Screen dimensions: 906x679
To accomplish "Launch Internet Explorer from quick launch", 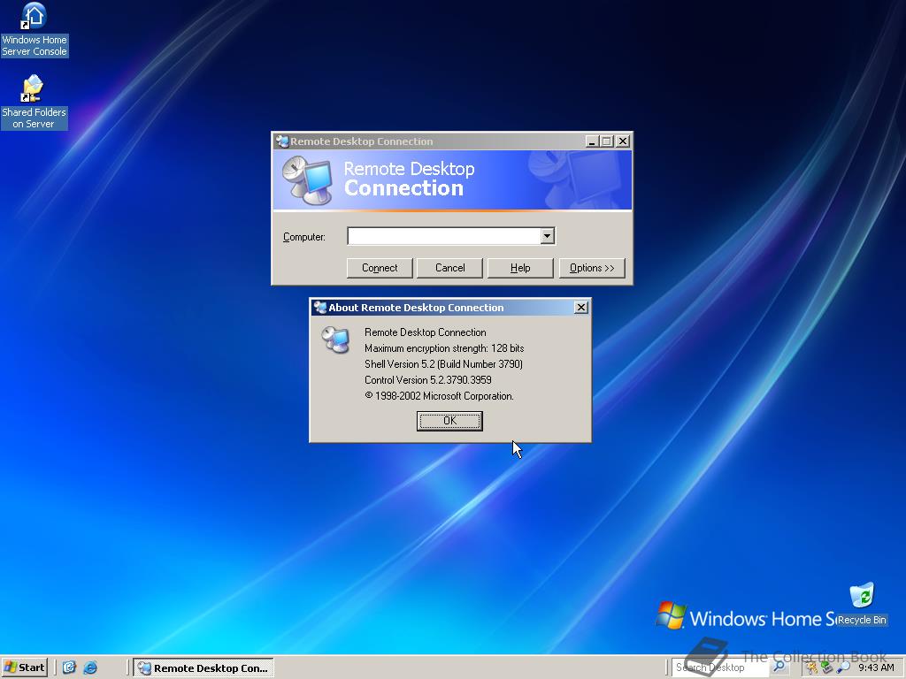I will [x=90, y=668].
